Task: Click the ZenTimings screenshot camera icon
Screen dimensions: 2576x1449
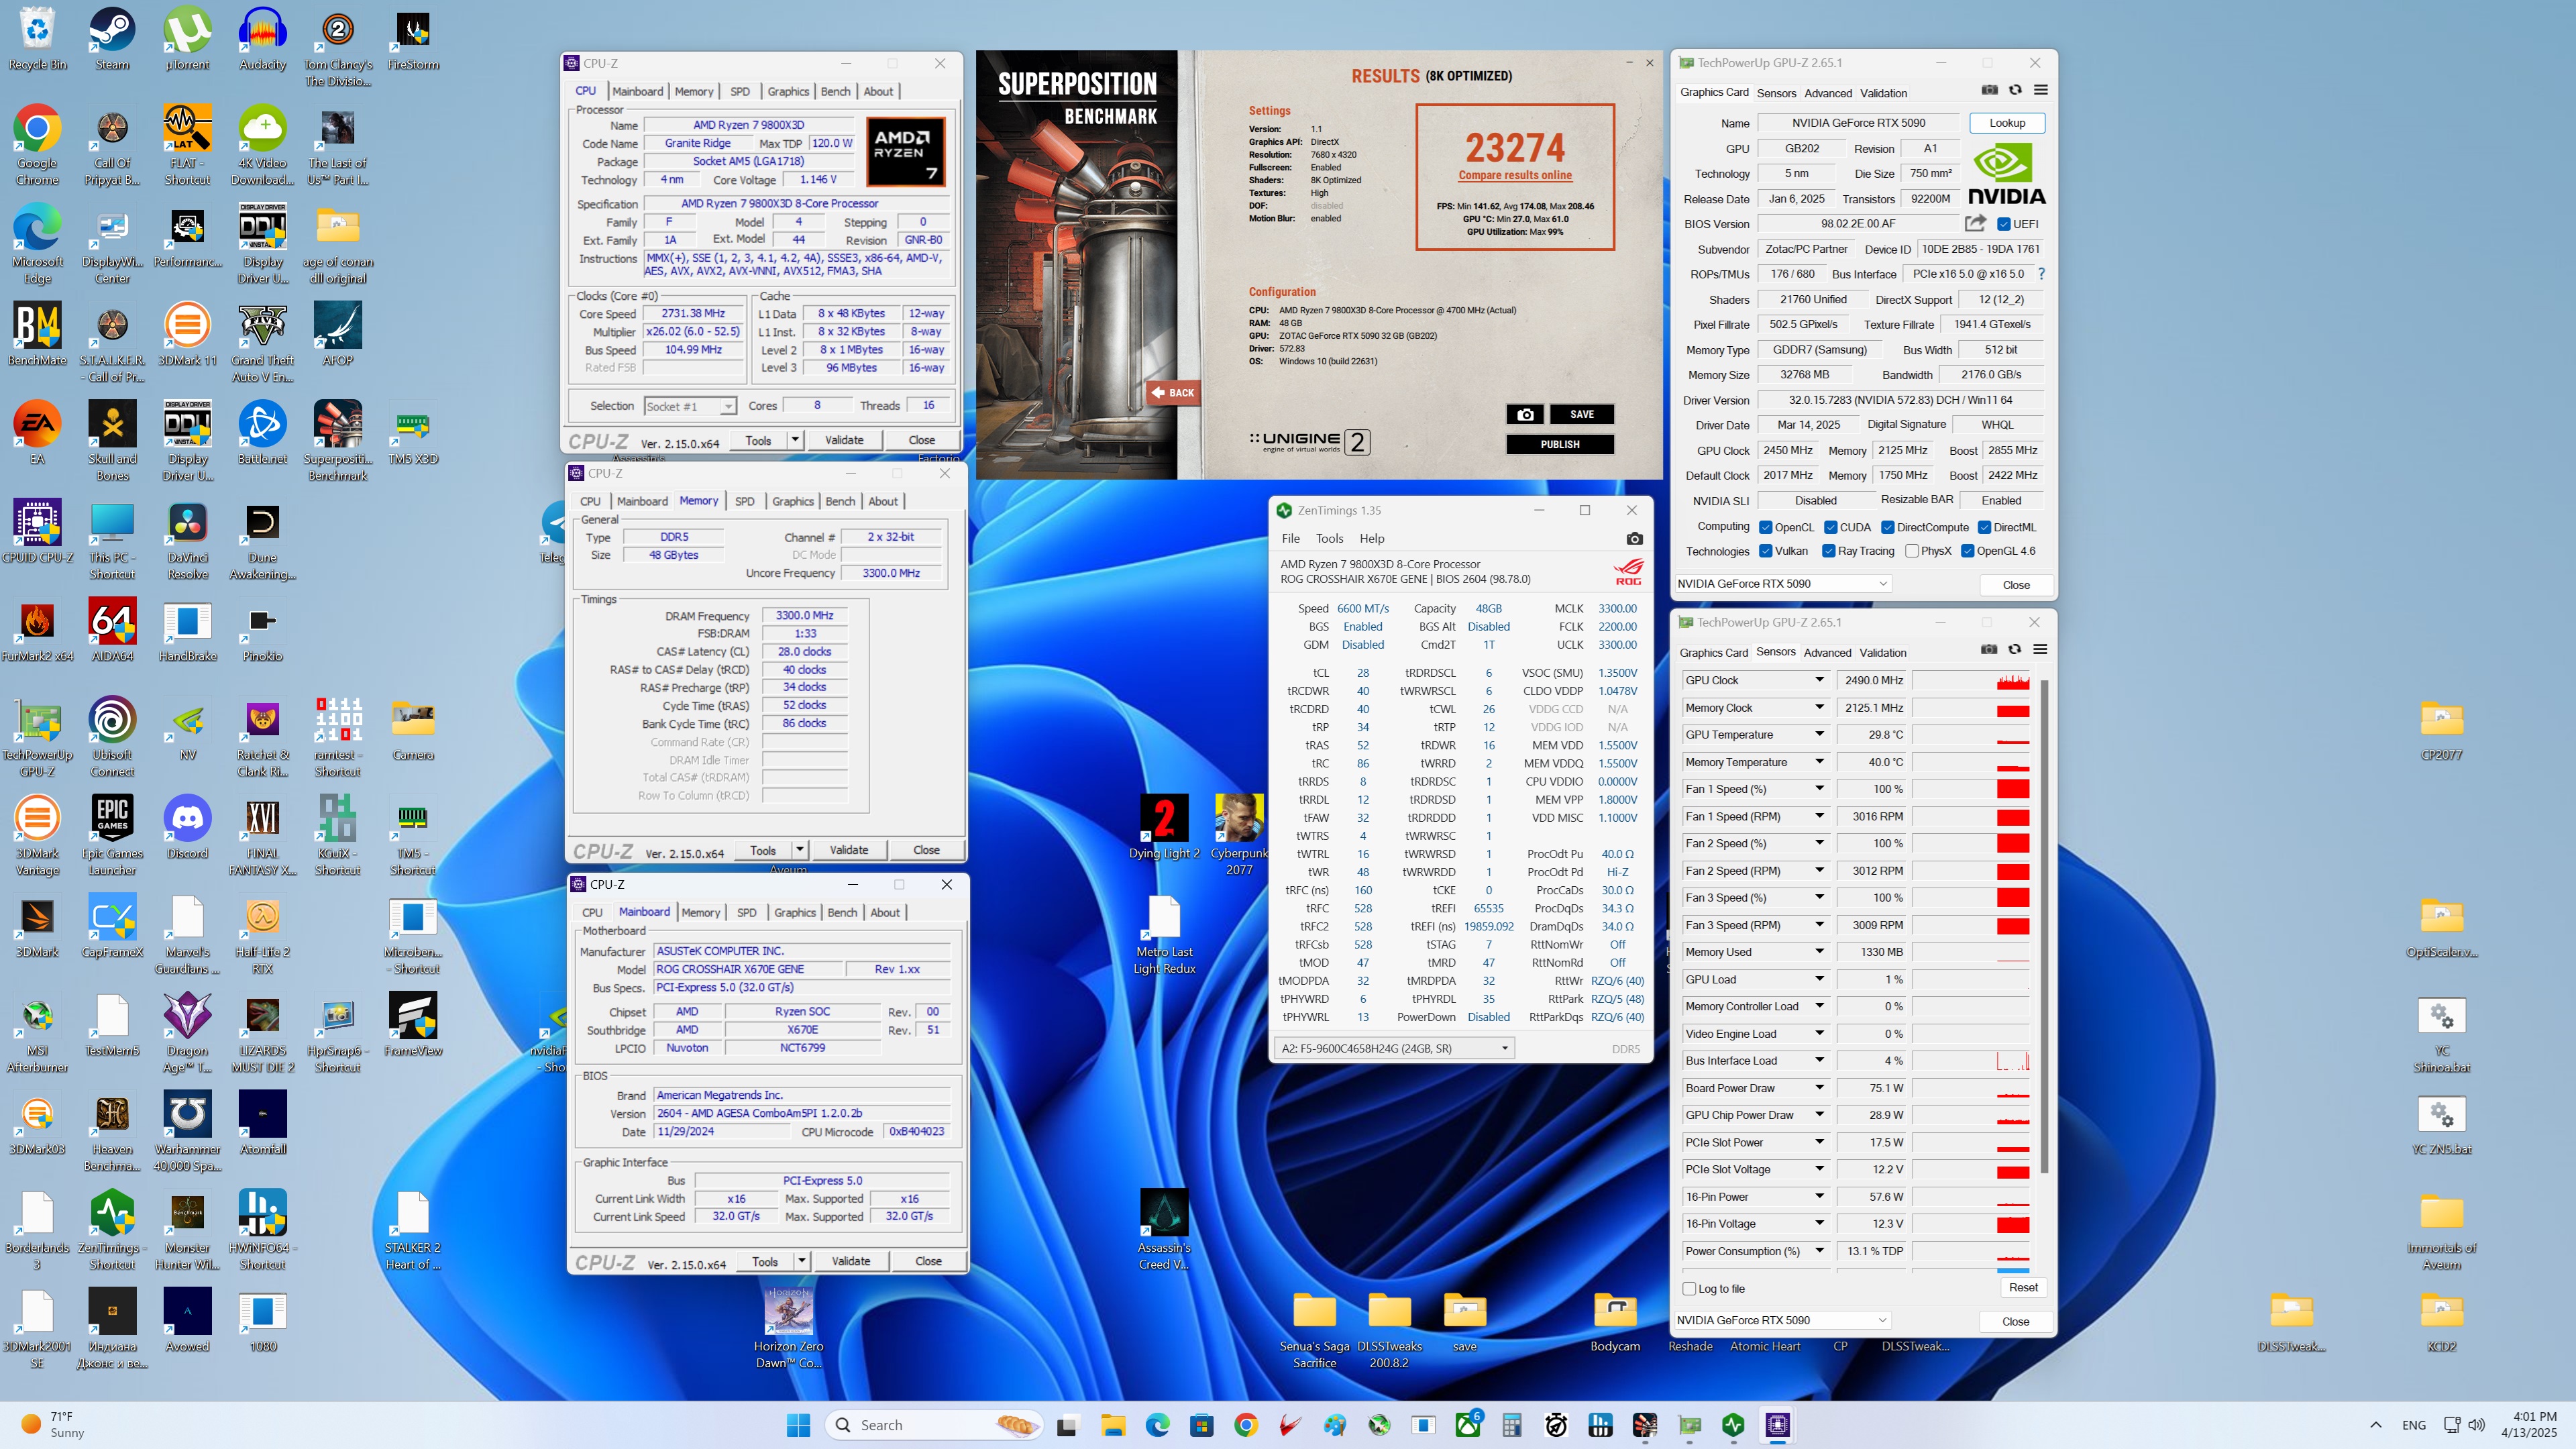Action: click(1634, 538)
